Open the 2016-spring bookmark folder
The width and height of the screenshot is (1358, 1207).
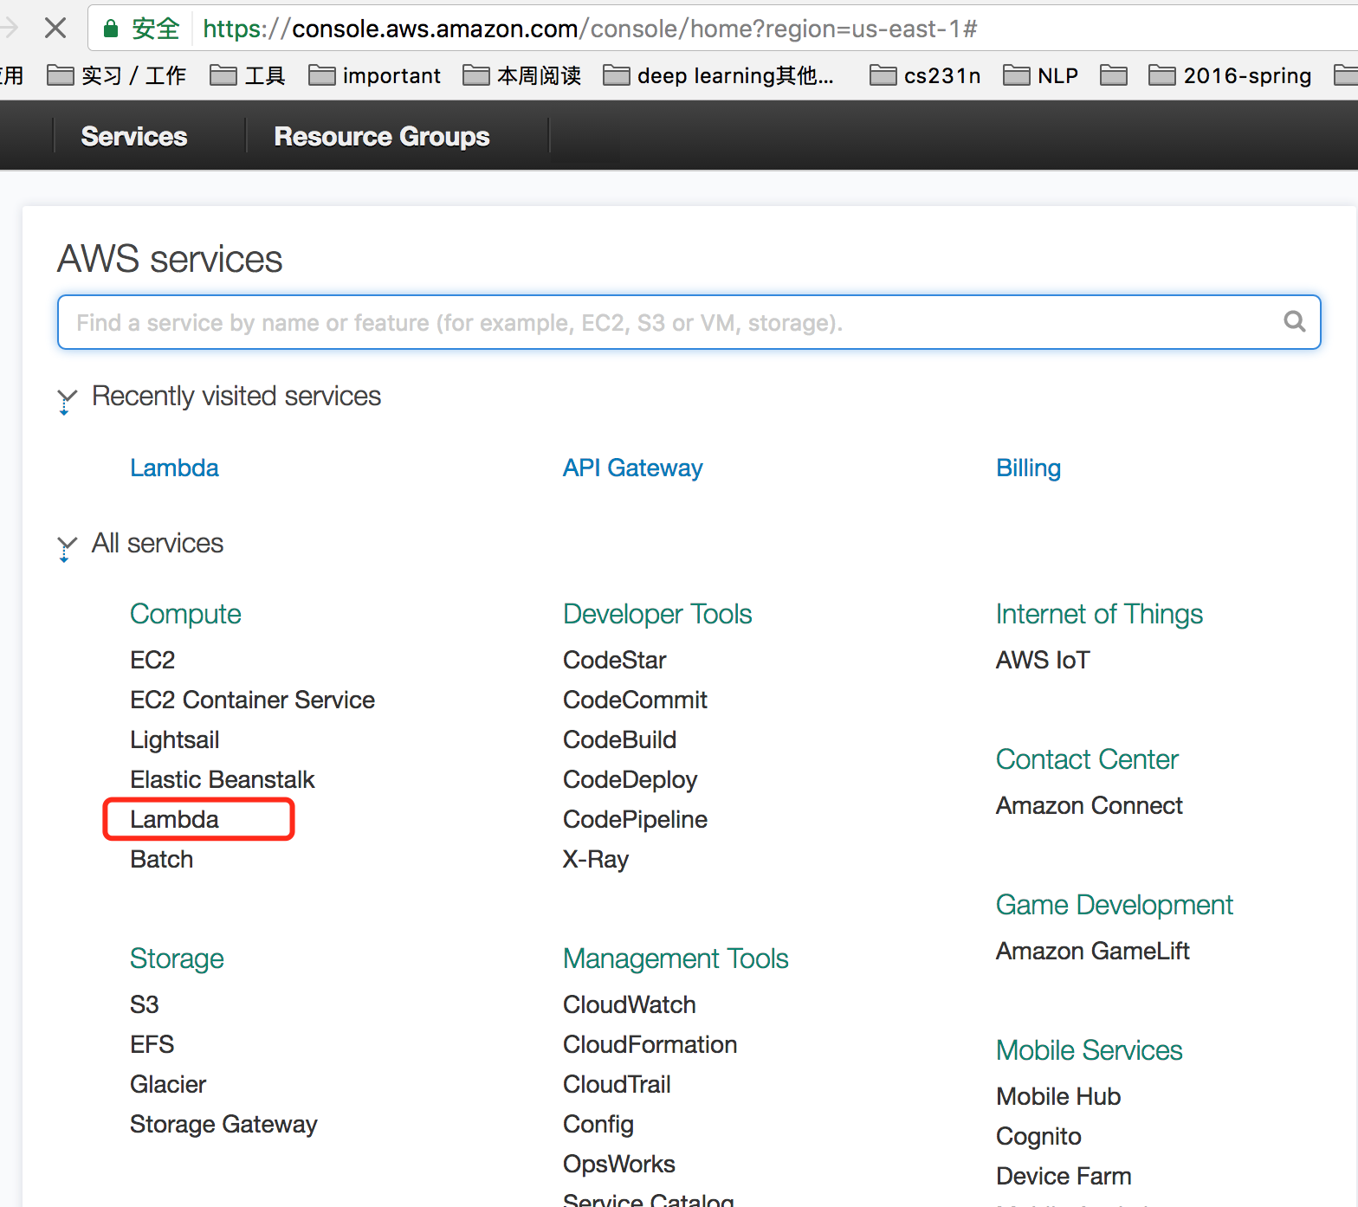1230,76
